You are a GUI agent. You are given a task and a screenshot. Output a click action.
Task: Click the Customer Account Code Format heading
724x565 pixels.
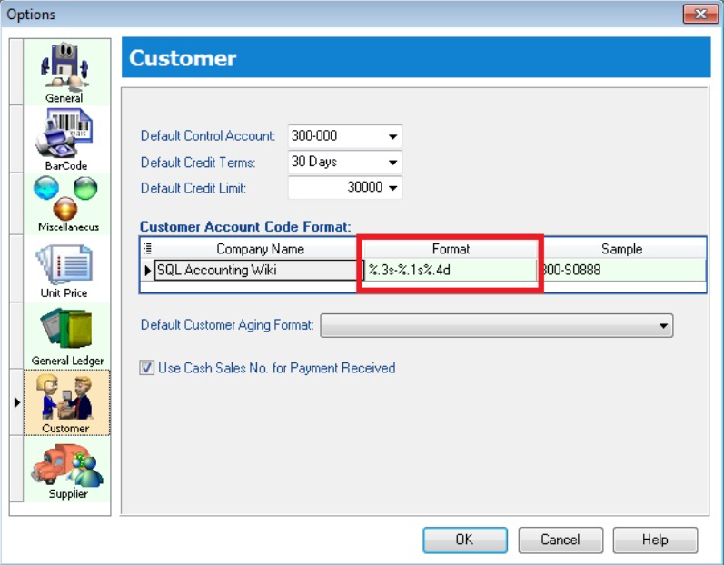pyautogui.click(x=245, y=227)
